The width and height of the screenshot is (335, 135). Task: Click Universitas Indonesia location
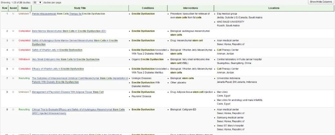pyautogui.click(x=228, y=78)
